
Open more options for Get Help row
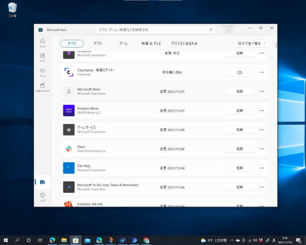(262, 168)
